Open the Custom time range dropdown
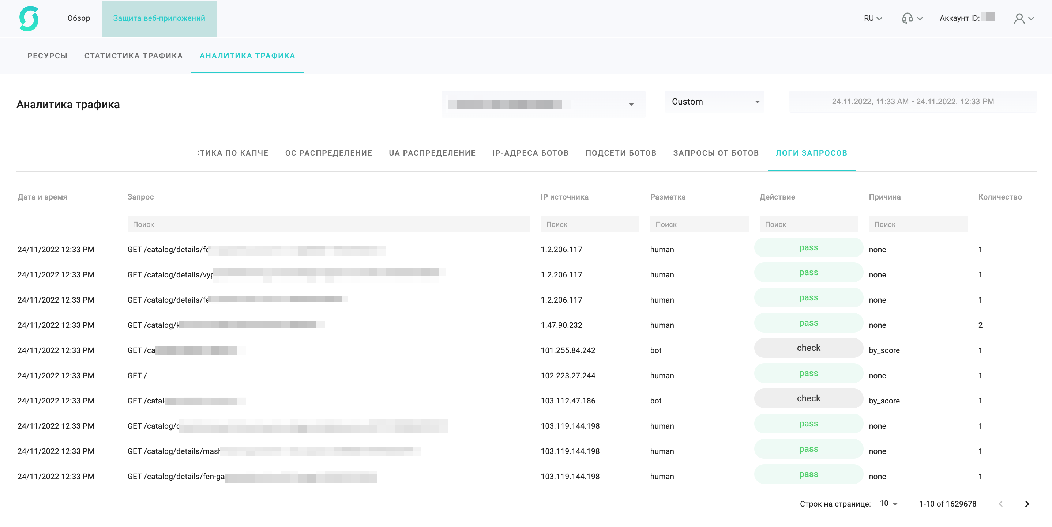1052x527 pixels. [x=714, y=102]
